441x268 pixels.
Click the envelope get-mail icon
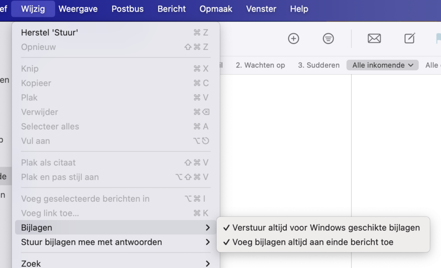(x=374, y=39)
